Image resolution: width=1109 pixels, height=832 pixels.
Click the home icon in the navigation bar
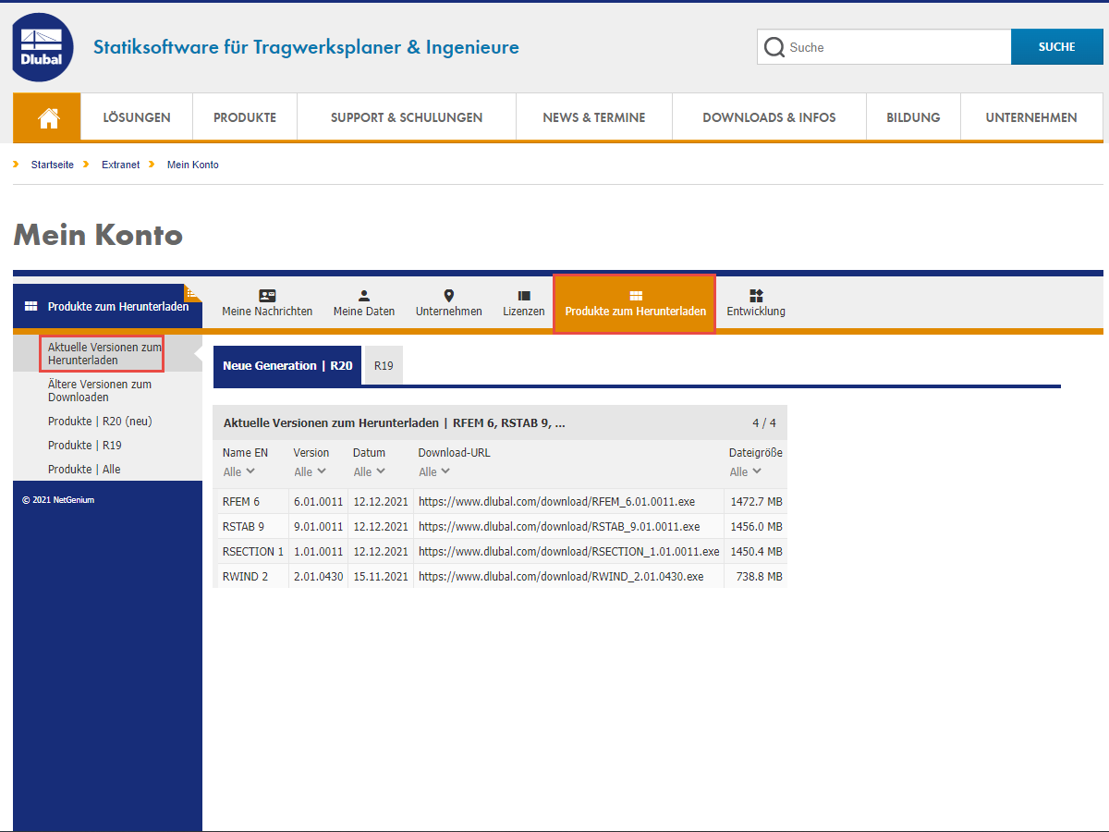click(46, 116)
